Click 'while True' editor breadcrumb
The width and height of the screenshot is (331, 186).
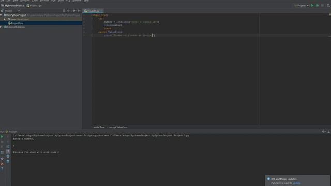(99, 127)
